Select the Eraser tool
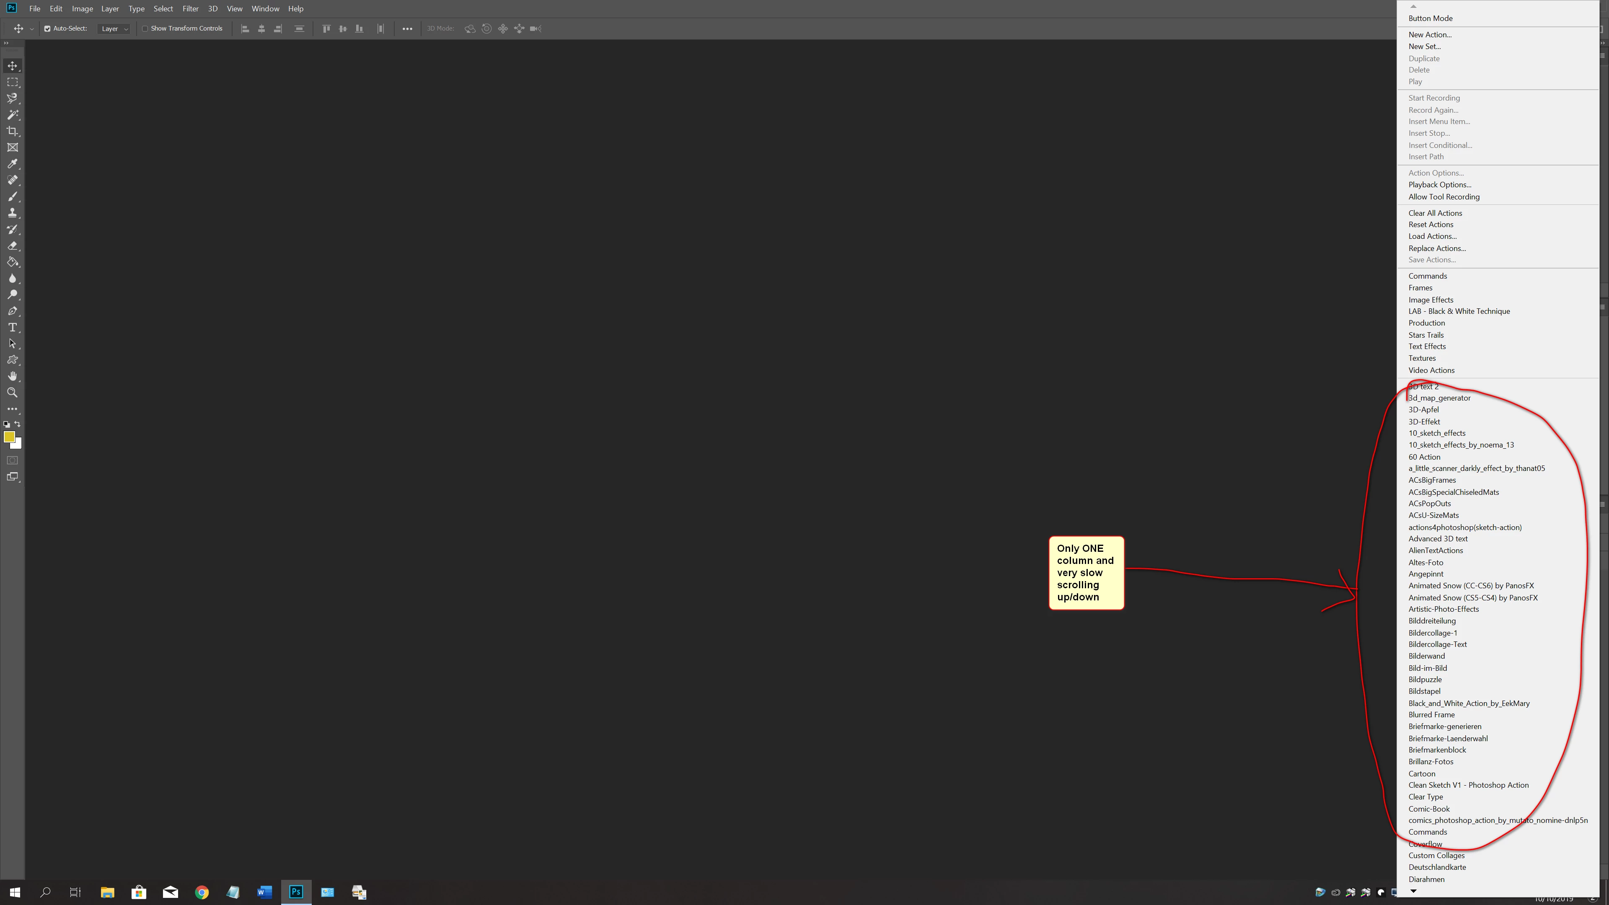 click(13, 246)
